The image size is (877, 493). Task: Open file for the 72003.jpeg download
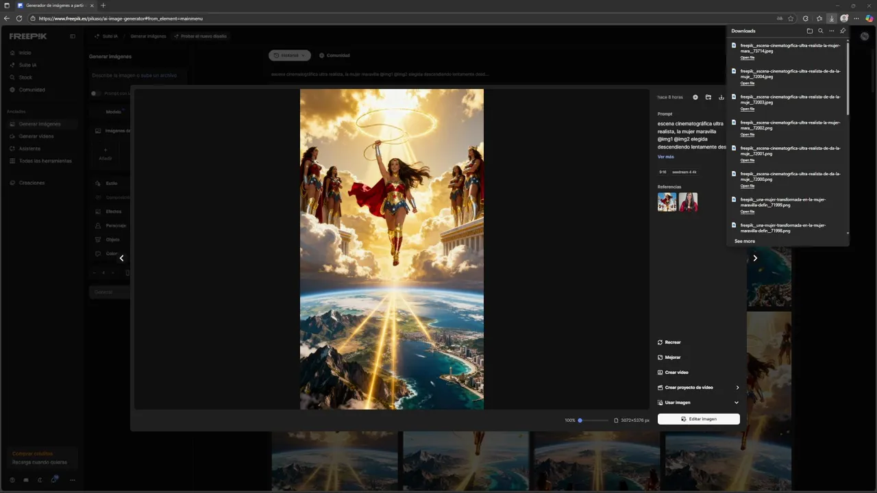click(x=747, y=109)
